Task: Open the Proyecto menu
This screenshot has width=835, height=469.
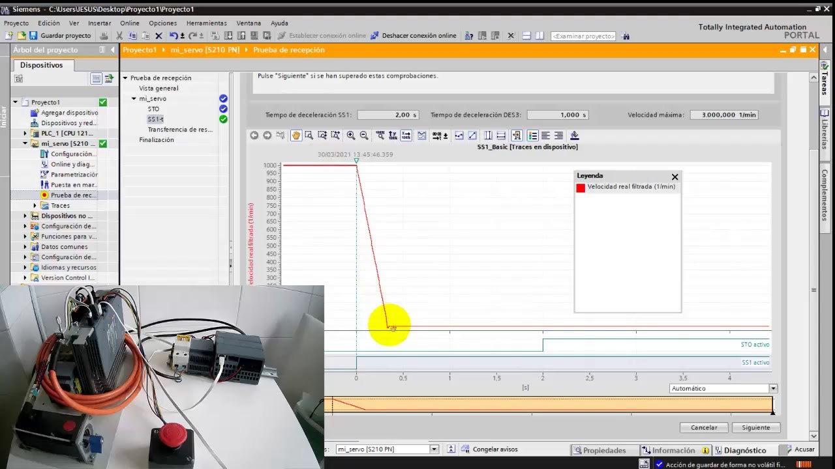Action: (x=16, y=23)
